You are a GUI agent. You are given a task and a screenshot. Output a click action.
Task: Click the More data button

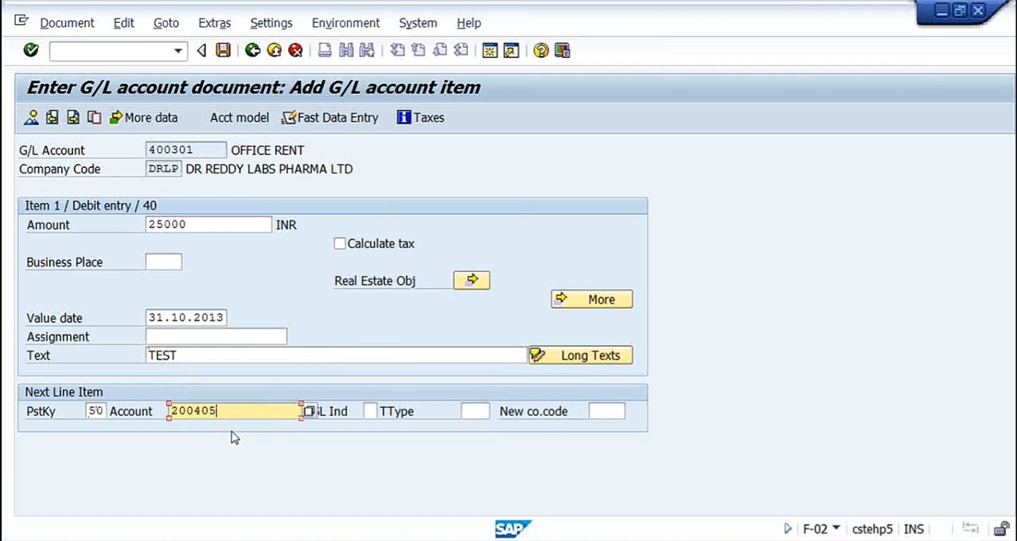144,118
